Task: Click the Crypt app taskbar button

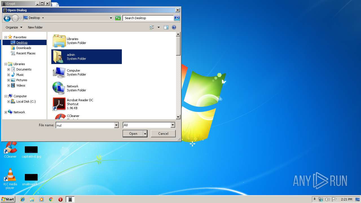Action: pyautogui.click(x=70, y=199)
